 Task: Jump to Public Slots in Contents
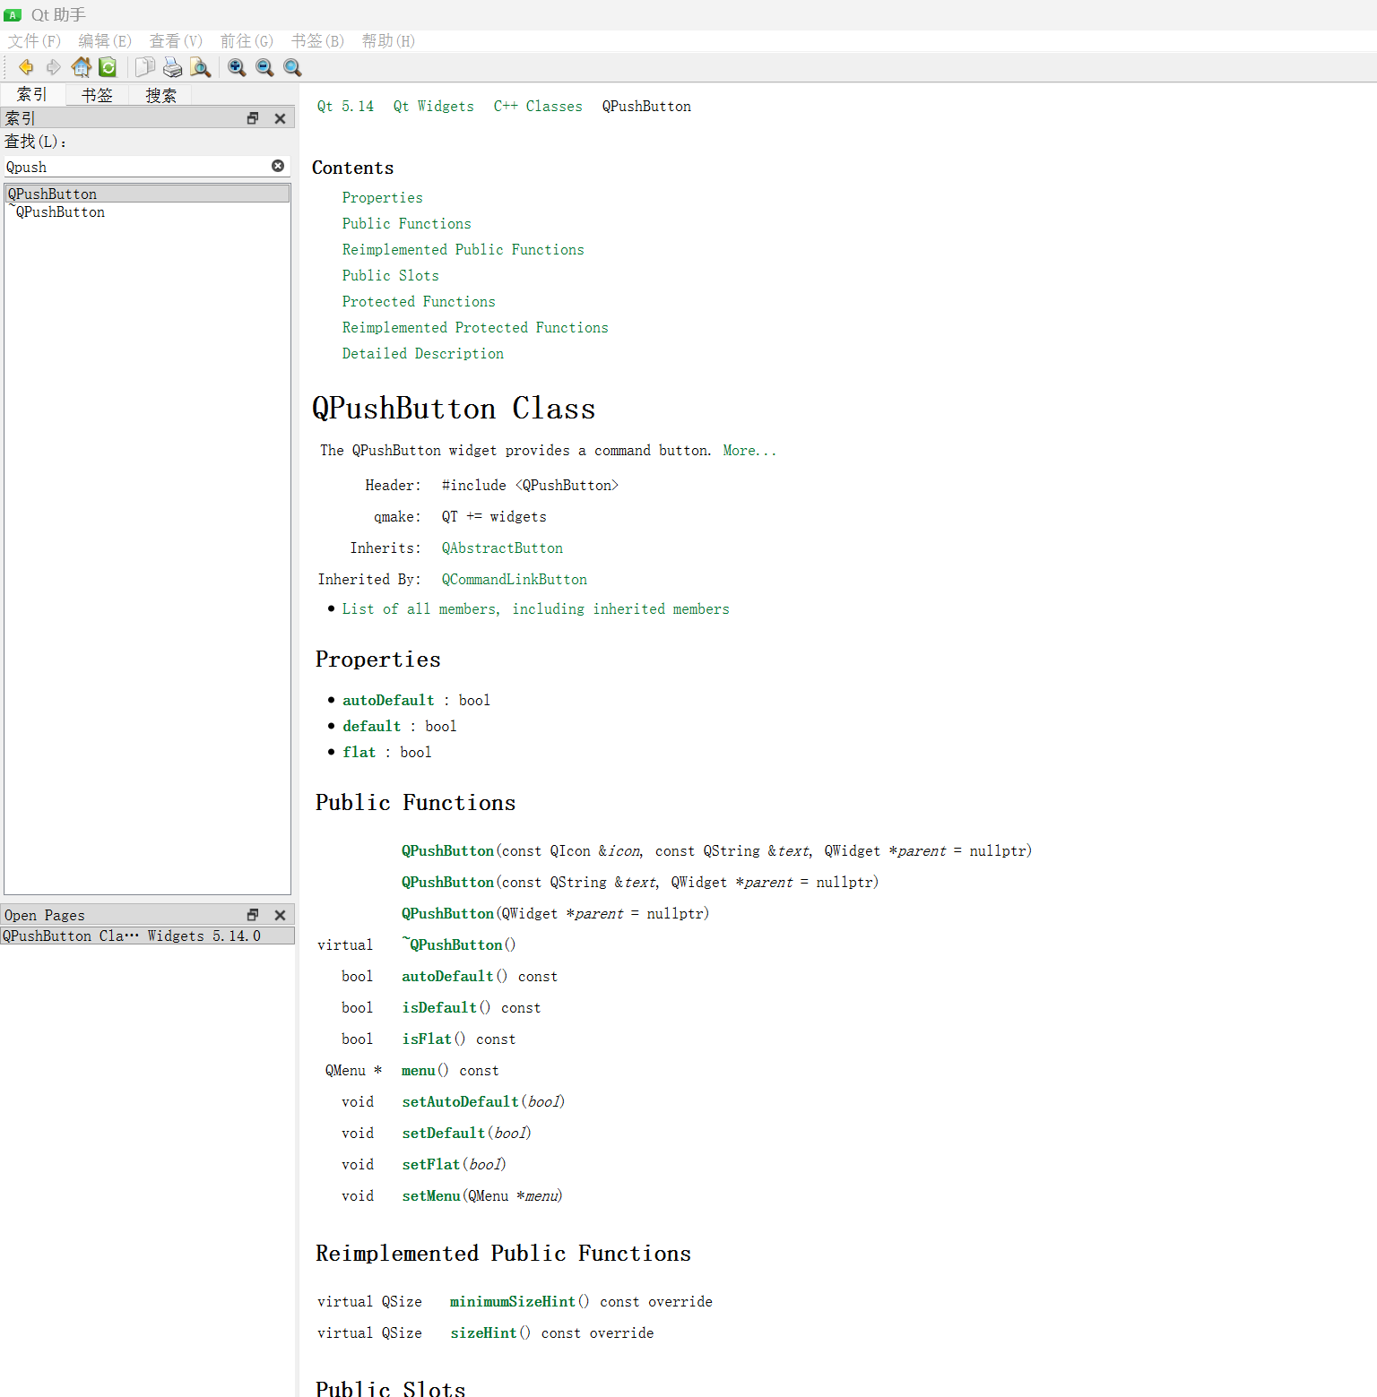click(390, 276)
